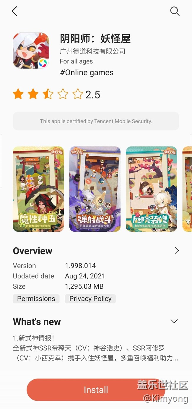
Task: Open the Overview heading
Action: pyautogui.click(x=32, y=251)
